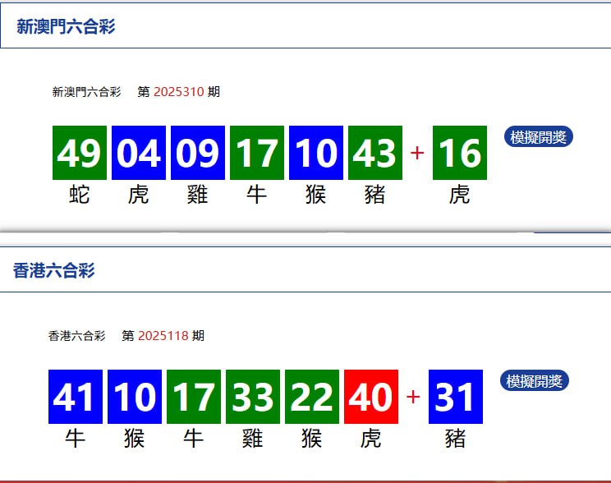Viewport: 611px width, 483px height.
Task: Click zodiac 蛇 under number 49
Action: pos(80,195)
